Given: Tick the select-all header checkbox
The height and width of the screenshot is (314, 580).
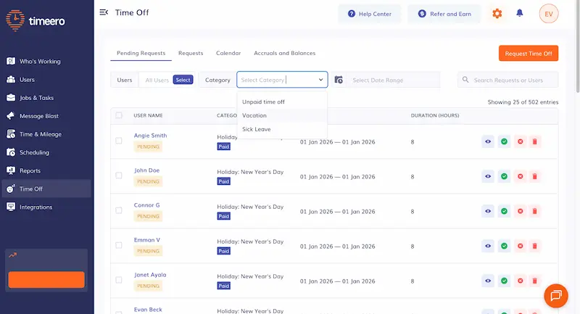Looking at the screenshot, I should pyautogui.click(x=119, y=115).
